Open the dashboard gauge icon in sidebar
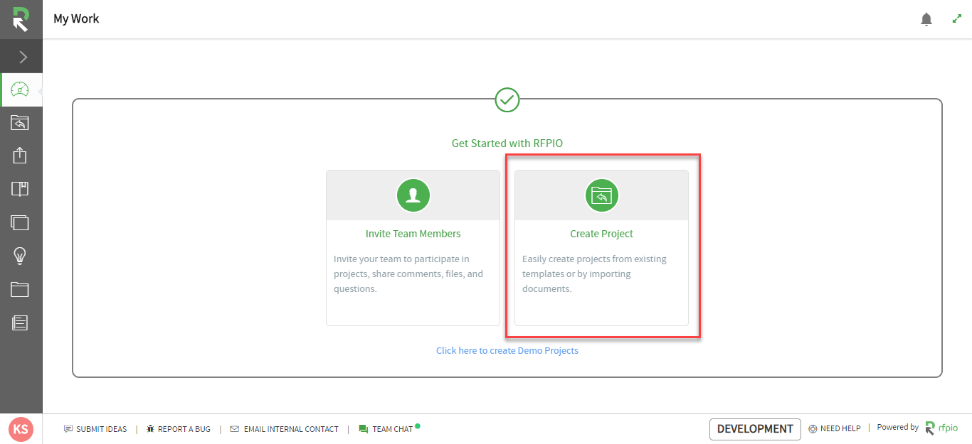 point(20,90)
